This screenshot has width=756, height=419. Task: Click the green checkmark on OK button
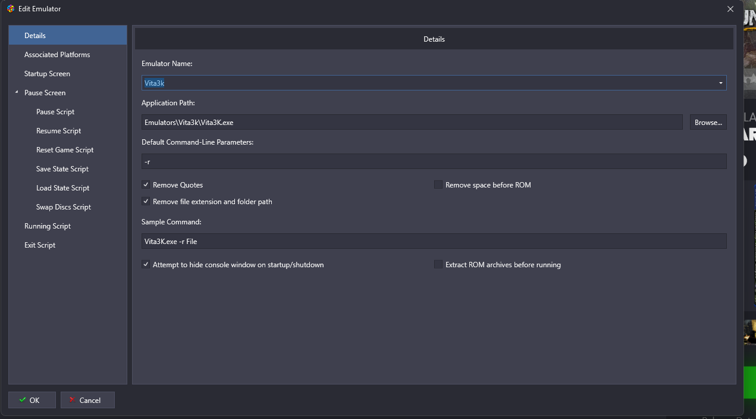pyautogui.click(x=23, y=400)
